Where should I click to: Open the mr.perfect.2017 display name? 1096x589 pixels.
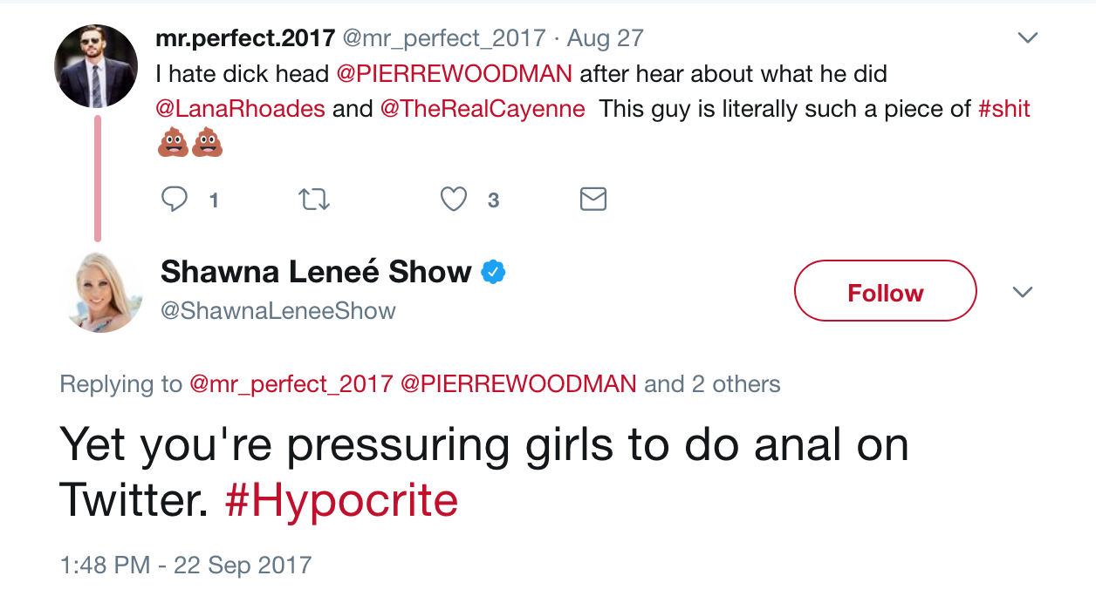point(245,38)
